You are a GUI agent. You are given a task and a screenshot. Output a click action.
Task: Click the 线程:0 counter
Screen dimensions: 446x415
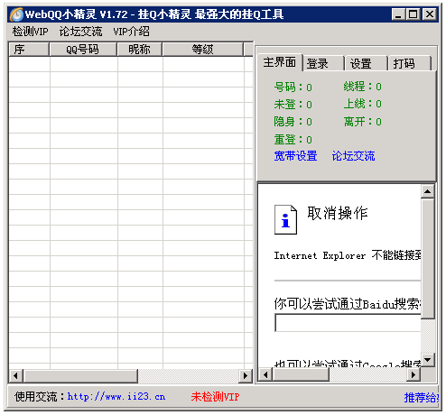[363, 87]
